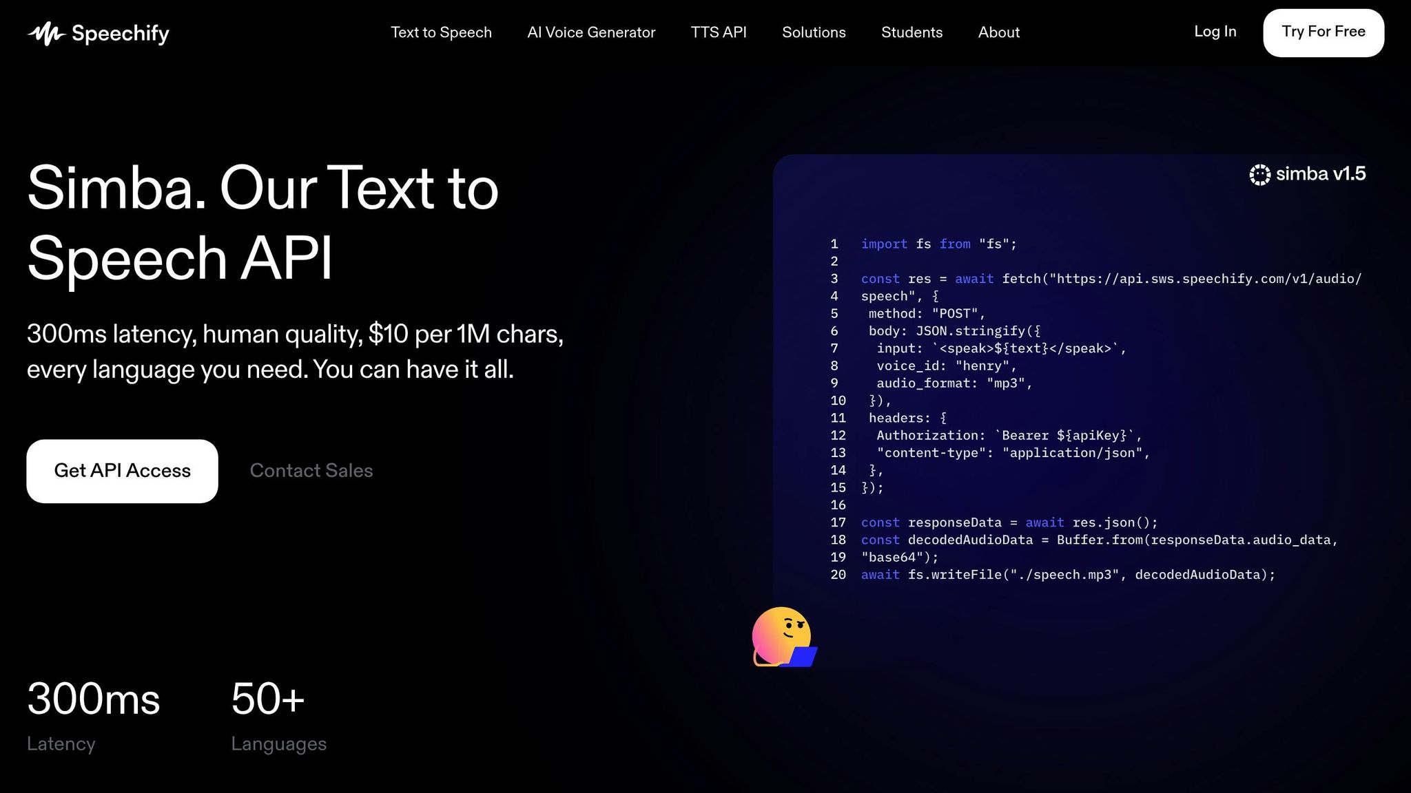The height and width of the screenshot is (793, 1411).
Task: Click the simba v1.5 circular icon
Action: [x=1259, y=175]
